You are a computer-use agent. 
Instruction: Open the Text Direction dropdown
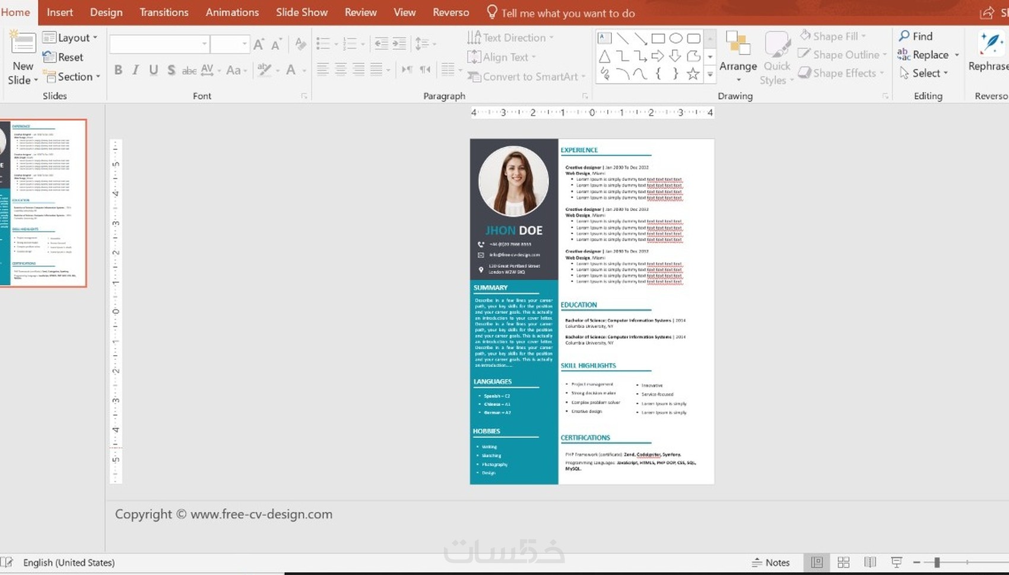tap(510, 37)
